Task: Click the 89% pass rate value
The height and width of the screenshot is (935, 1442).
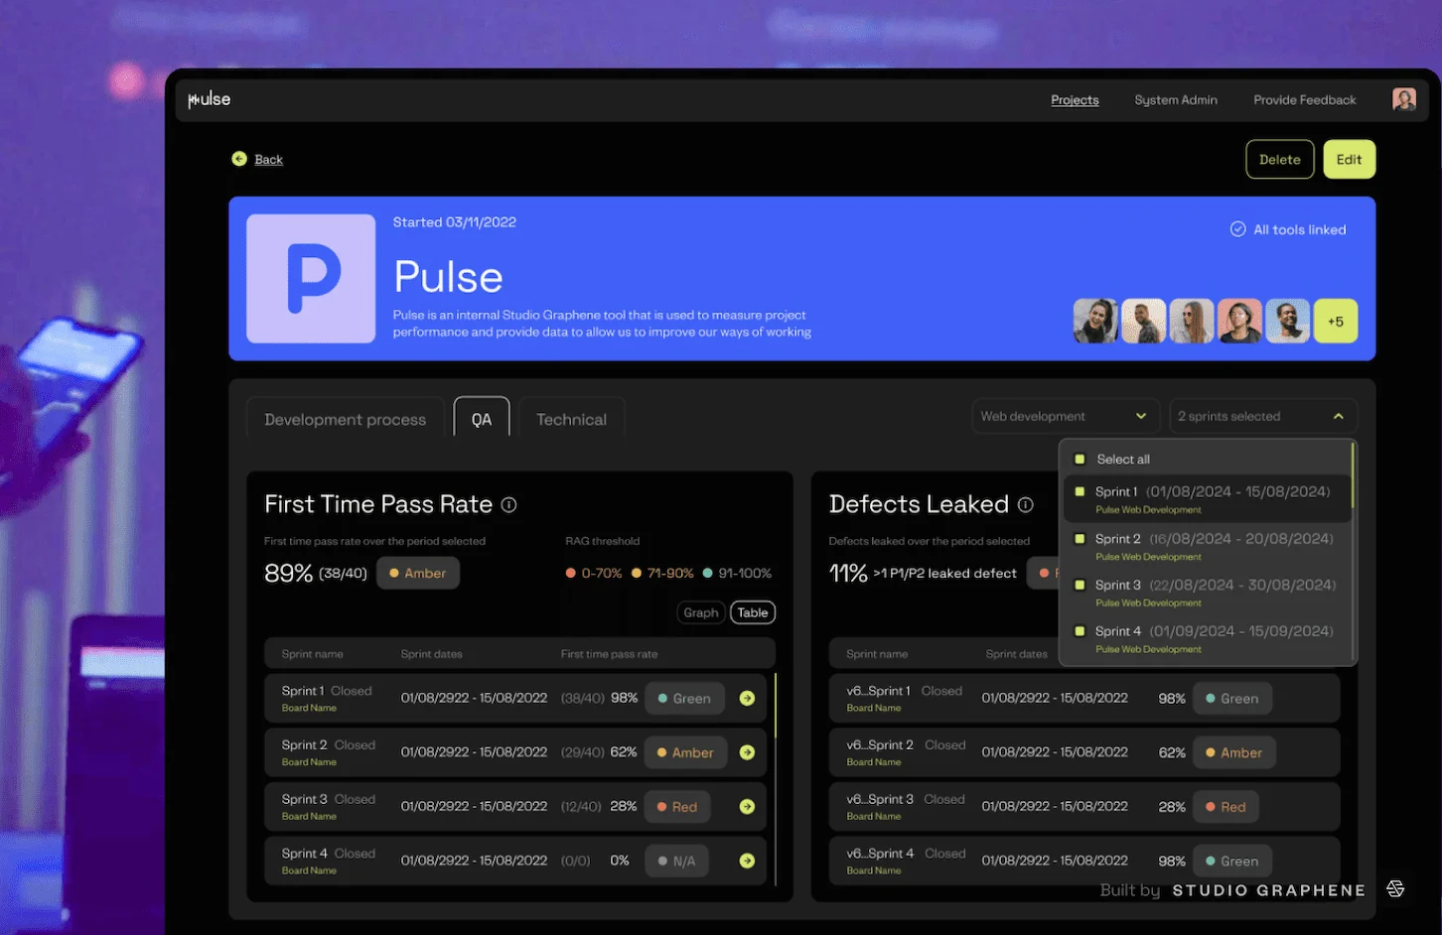Action: [x=288, y=574]
